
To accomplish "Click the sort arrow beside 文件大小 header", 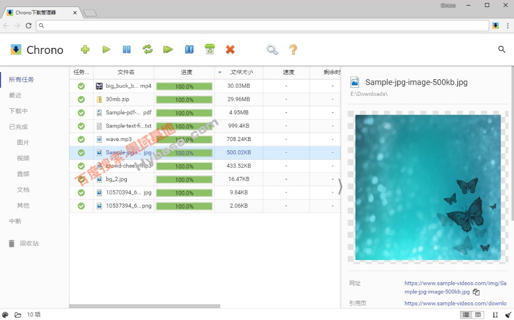I will tap(220, 72).
